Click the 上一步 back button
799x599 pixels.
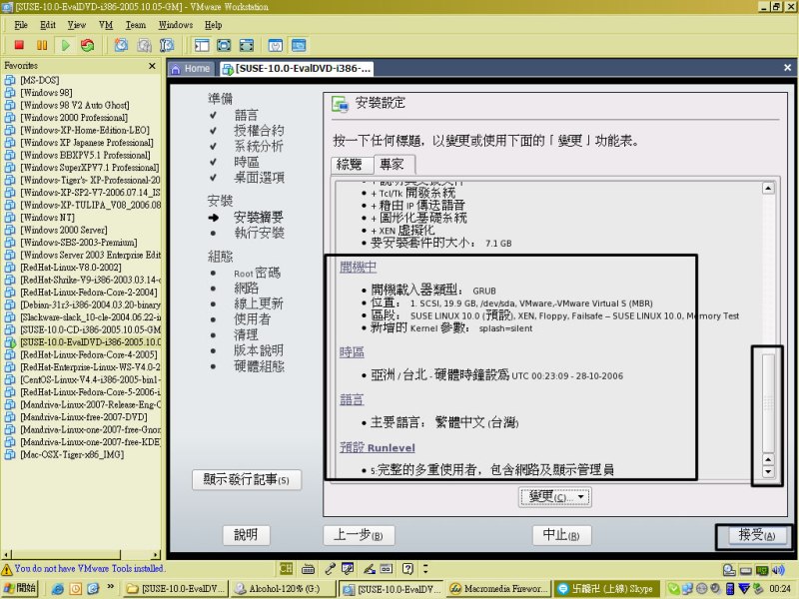tap(359, 535)
